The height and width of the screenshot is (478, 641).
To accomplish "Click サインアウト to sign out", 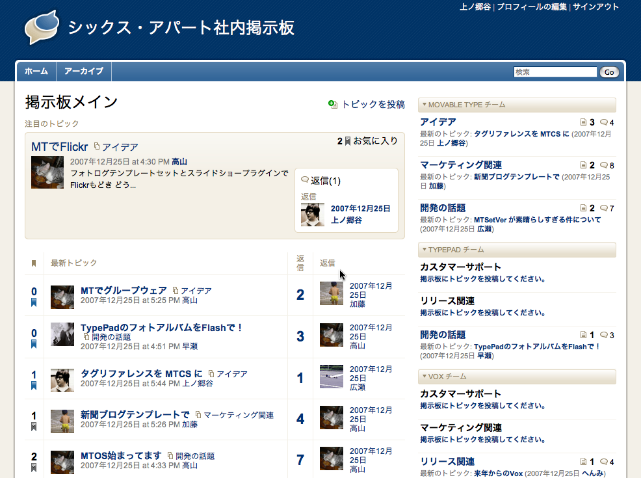I will tap(595, 7).
